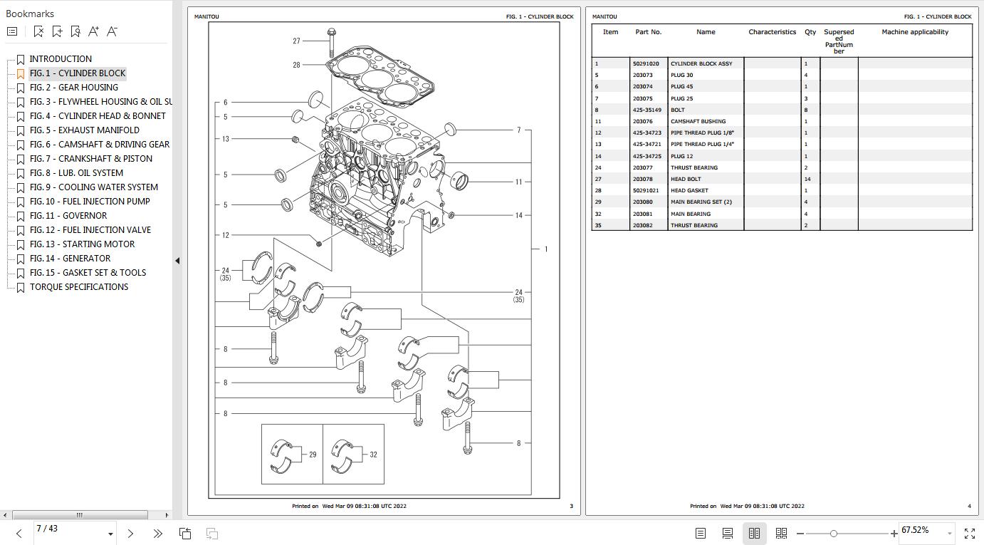Open FIG. 8 - LUB. OIL SYSTEM bookmark
The image size is (984, 545).
pos(76,173)
